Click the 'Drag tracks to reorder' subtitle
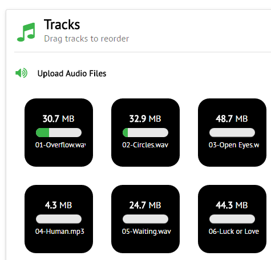This screenshot has width=271, height=260. (87, 39)
